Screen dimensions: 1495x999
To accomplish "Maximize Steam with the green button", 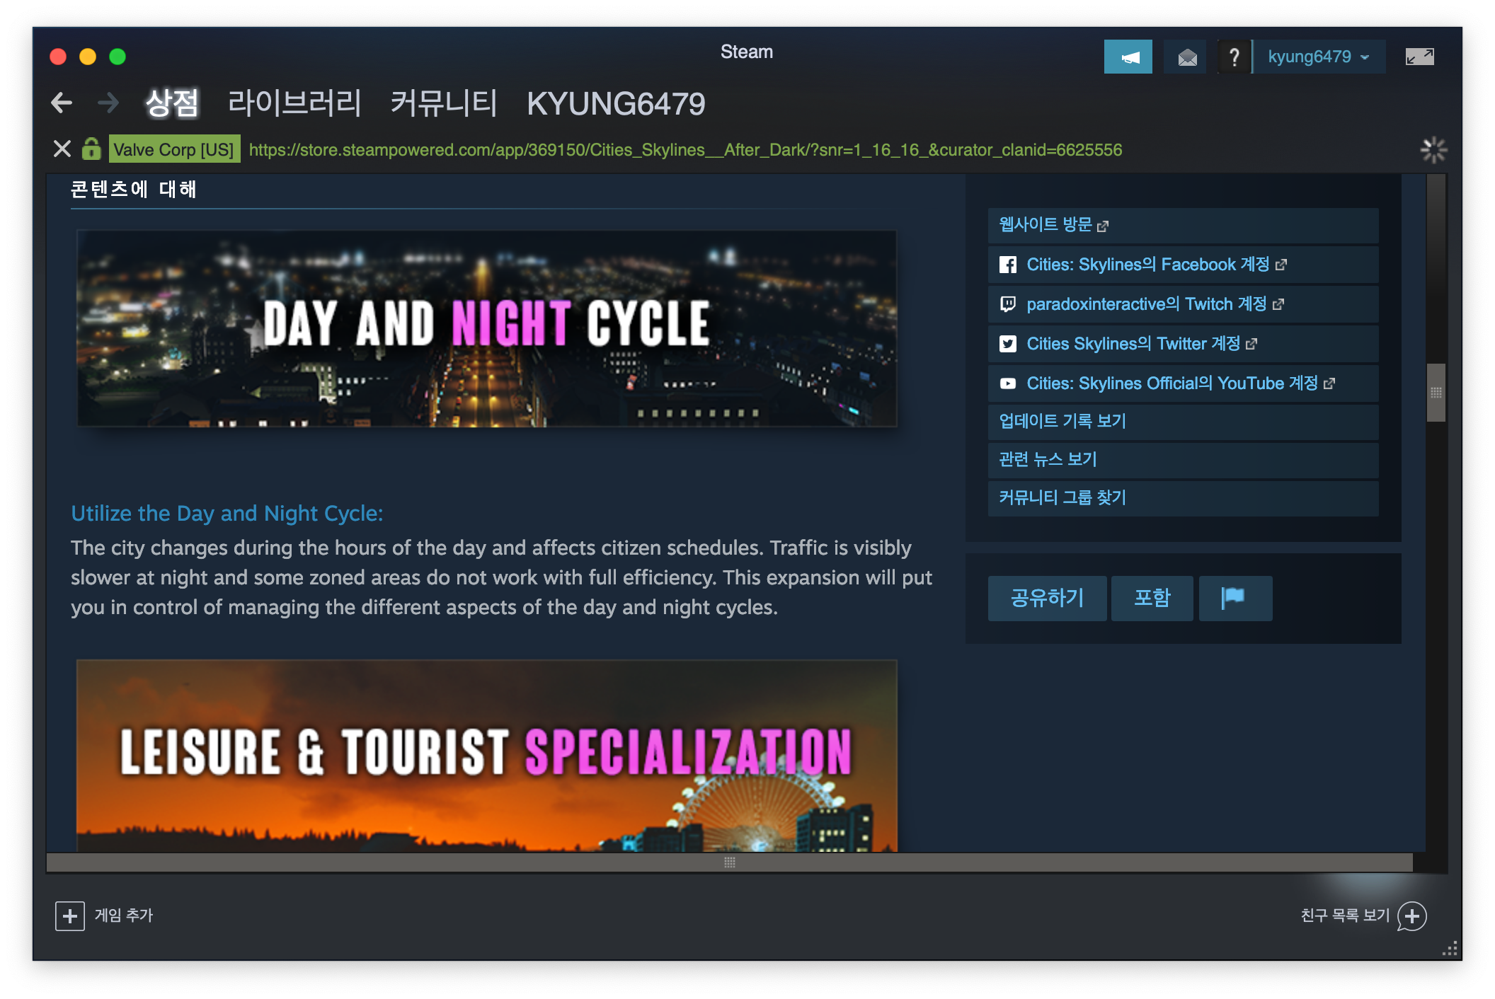I will [x=118, y=57].
